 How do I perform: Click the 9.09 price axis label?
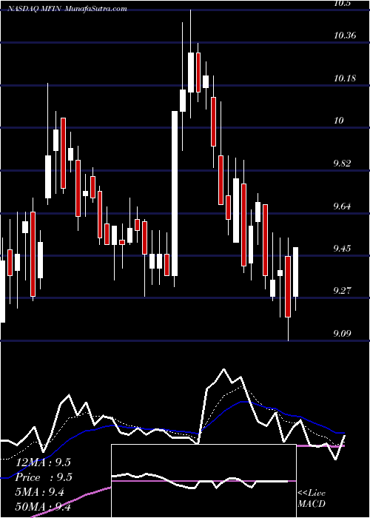(x=342, y=334)
